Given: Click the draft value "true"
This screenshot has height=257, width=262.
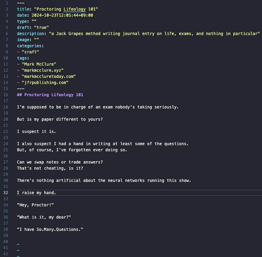Looking at the screenshot, I should pos(41,28).
